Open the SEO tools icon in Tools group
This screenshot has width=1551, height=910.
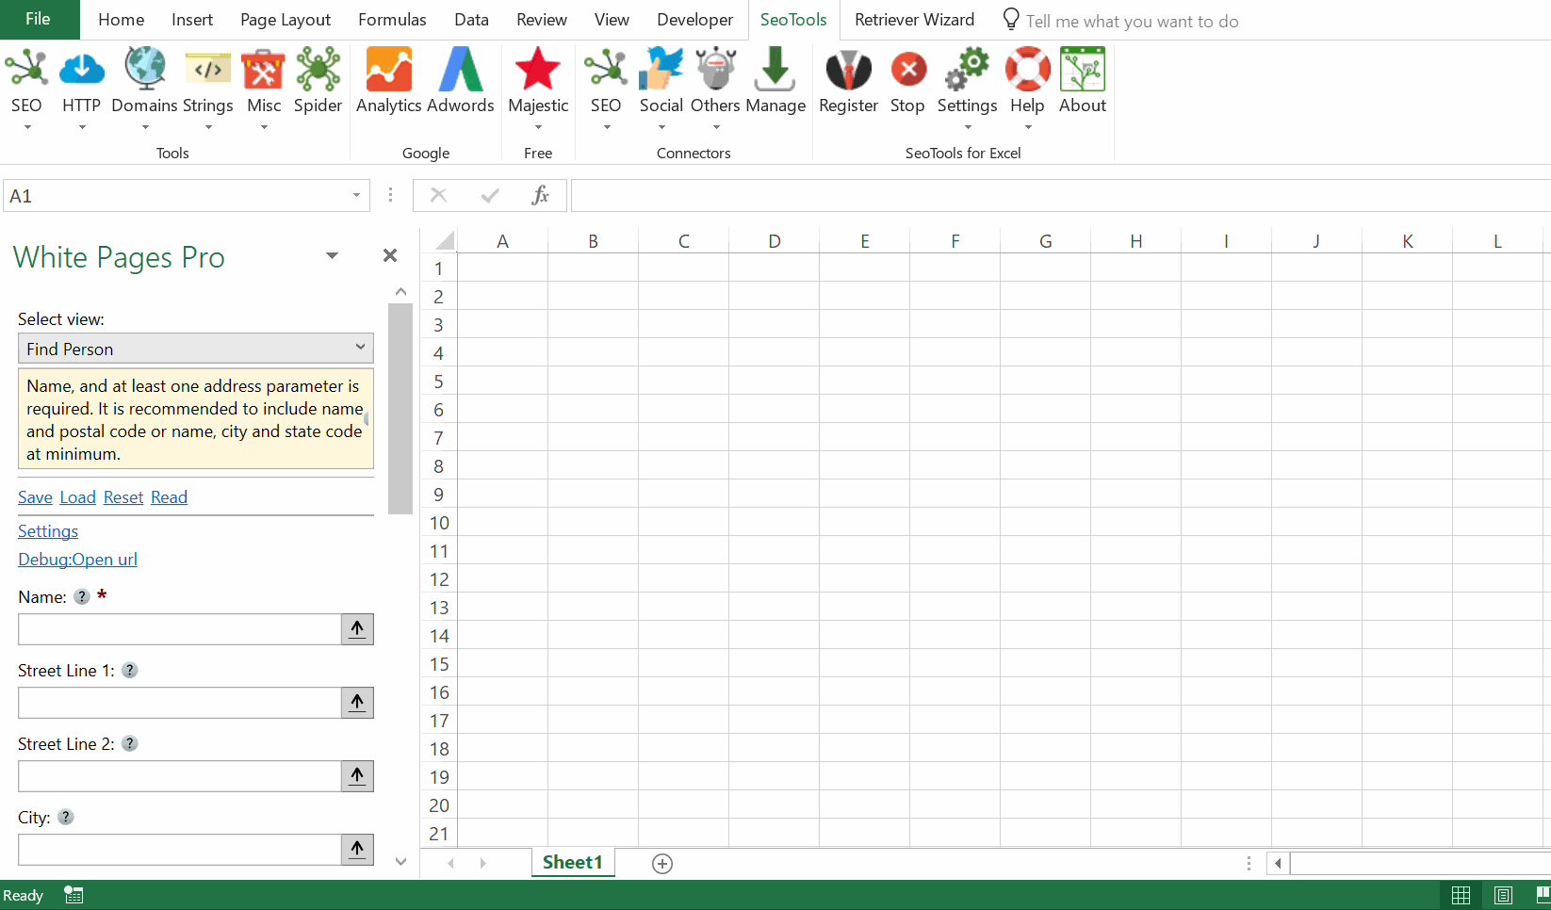26,70
